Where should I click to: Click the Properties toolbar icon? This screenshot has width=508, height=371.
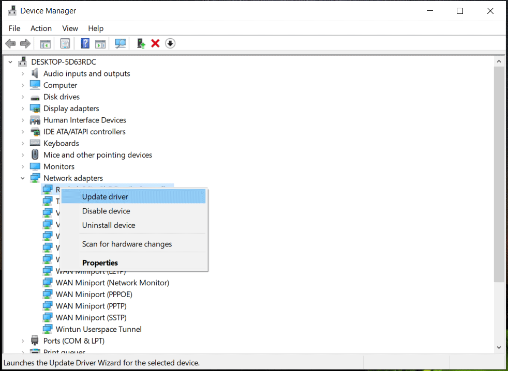coord(65,43)
